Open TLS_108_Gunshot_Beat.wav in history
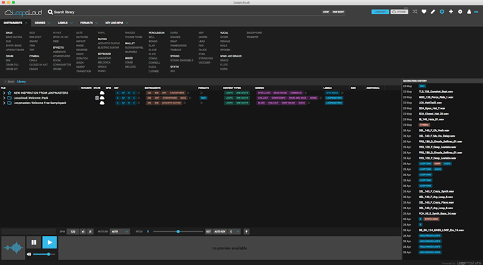The height and width of the screenshot is (265, 483). (x=435, y=92)
